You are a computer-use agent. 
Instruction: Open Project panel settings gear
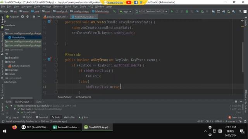(34, 17)
